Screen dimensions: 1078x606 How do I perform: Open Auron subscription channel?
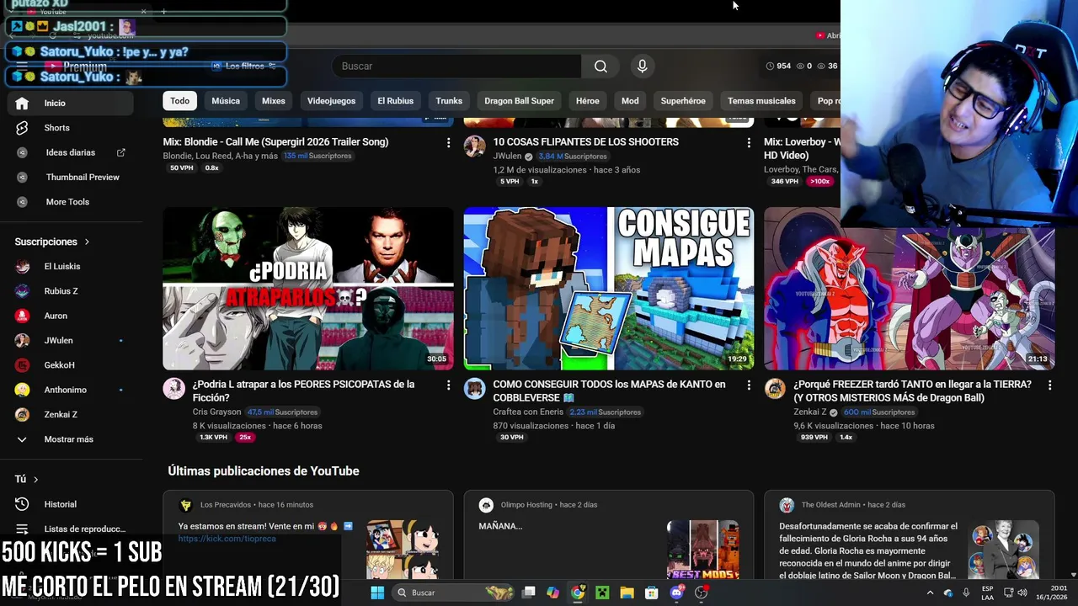70,316
